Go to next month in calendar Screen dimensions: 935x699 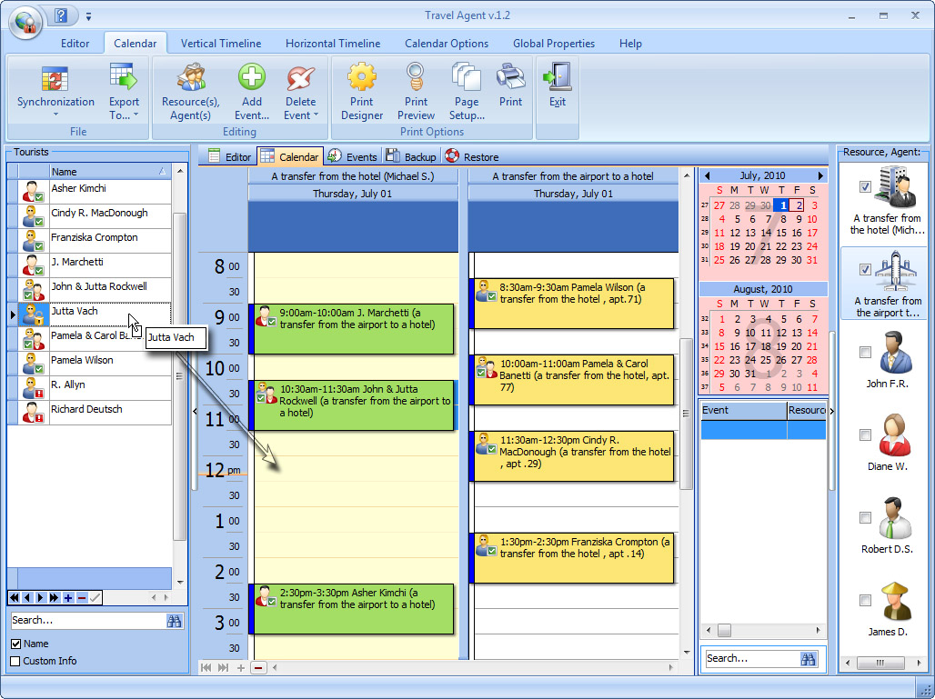click(819, 175)
